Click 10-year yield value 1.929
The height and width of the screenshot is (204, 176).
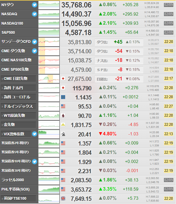[85, 162]
